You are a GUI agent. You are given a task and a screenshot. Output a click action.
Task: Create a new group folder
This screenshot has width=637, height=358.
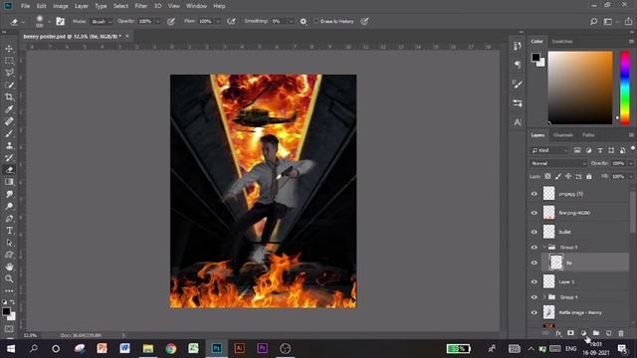(x=596, y=333)
